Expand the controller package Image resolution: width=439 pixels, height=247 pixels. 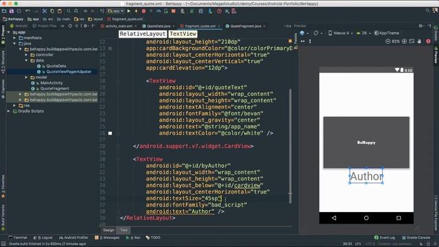[x=26, y=55]
